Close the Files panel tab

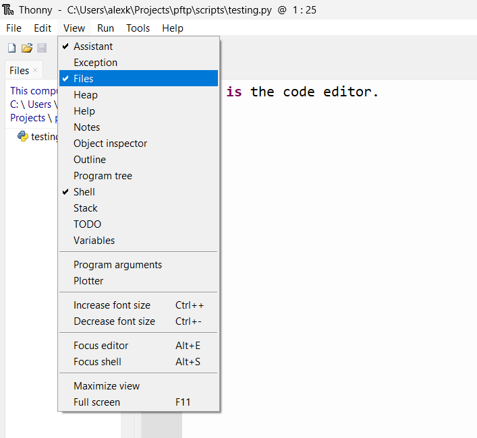point(35,70)
